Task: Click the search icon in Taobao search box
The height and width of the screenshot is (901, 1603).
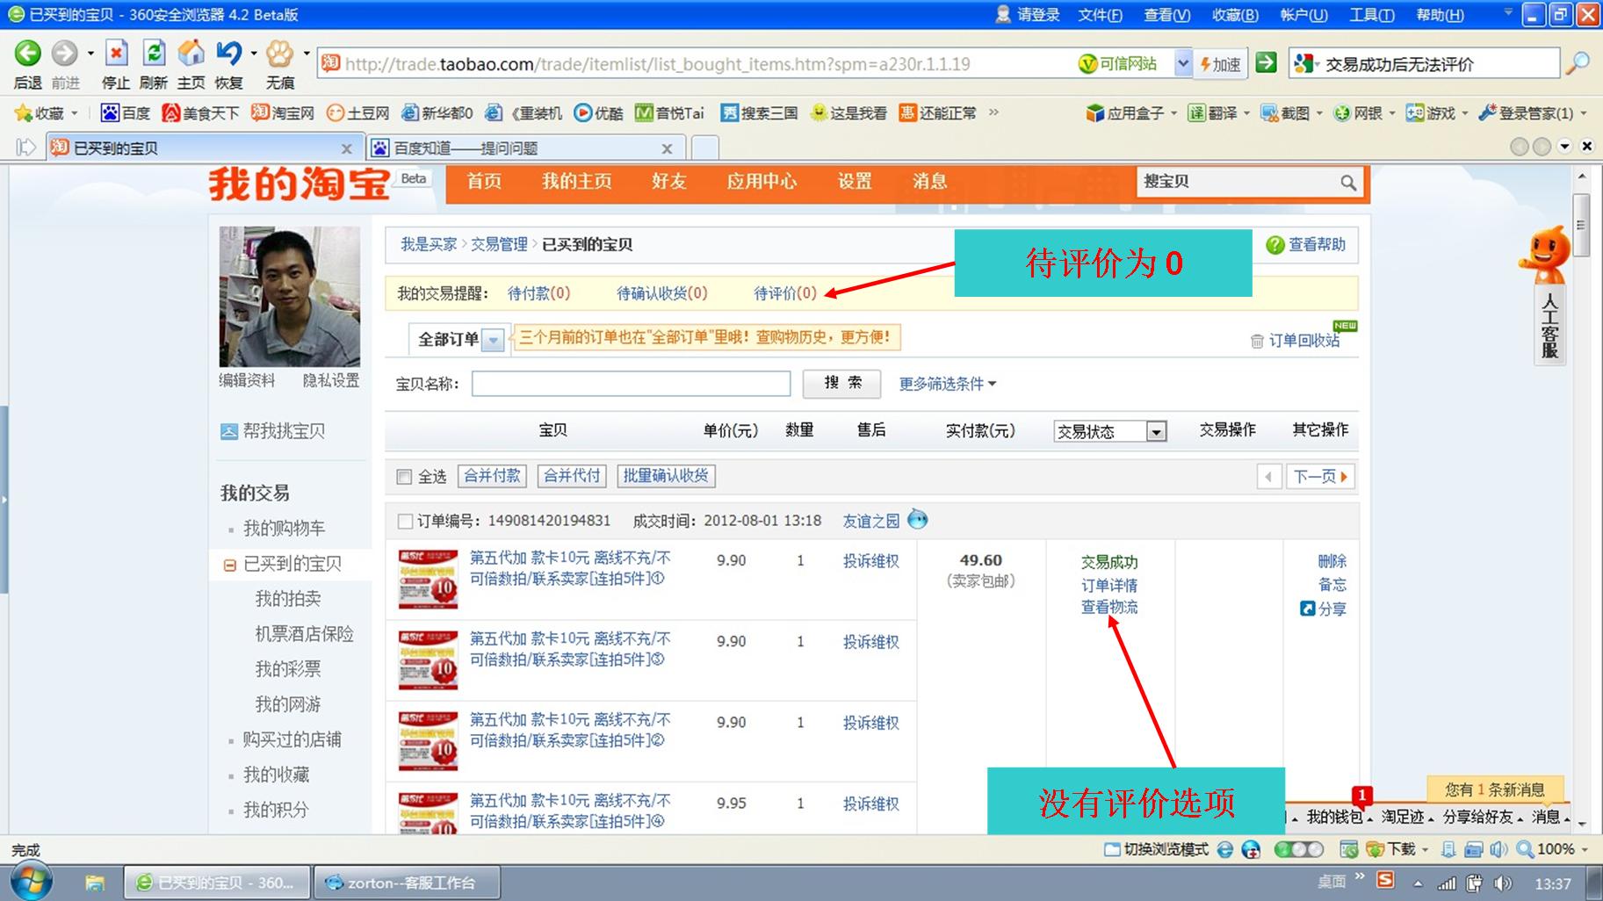Action: (x=1348, y=183)
